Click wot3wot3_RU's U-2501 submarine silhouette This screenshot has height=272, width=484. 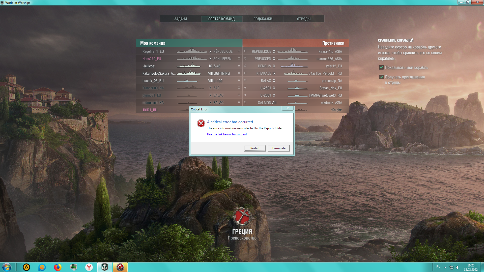tap(297, 95)
